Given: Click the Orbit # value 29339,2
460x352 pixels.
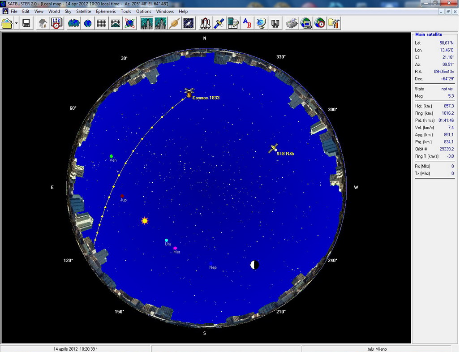Looking at the screenshot, I should pyautogui.click(x=447, y=149).
